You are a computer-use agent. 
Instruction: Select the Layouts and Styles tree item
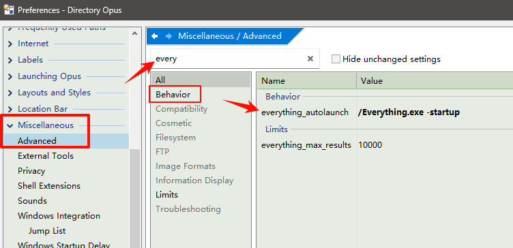pos(54,93)
